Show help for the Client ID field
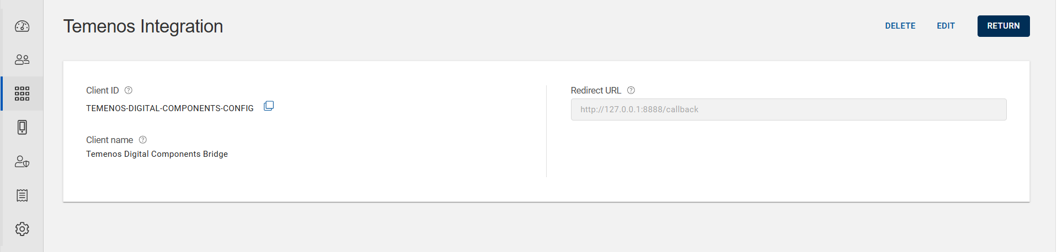Screen dimensions: 1057x252 coord(129,90)
